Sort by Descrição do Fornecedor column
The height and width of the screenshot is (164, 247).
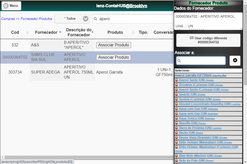tap(79, 32)
